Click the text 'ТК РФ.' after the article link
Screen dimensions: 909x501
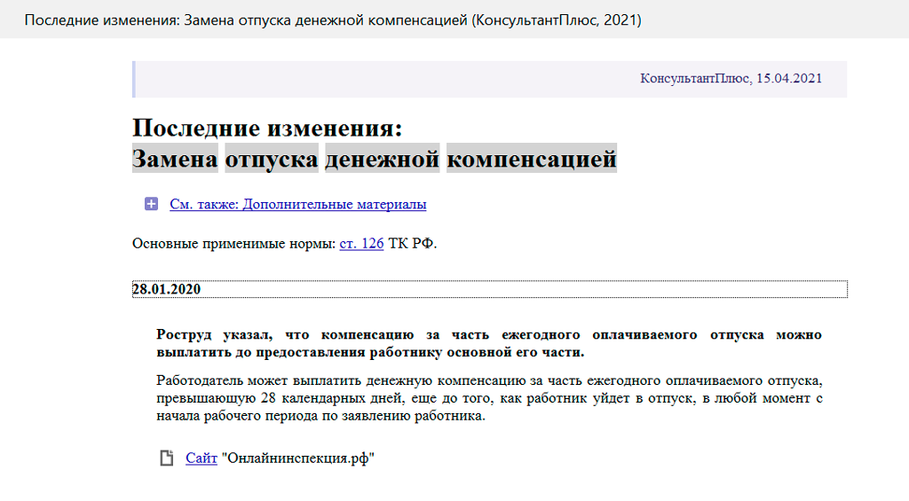(x=413, y=243)
